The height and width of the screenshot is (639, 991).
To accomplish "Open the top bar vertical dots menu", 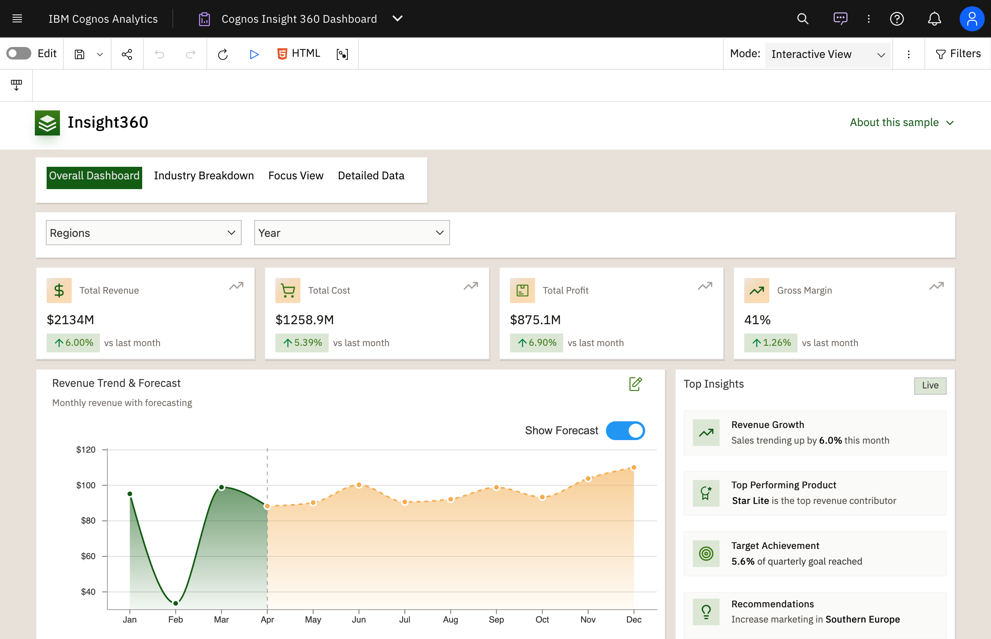I will (868, 19).
